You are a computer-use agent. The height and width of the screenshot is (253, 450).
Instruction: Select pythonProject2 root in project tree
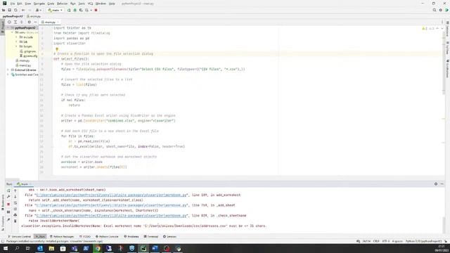[25, 28]
